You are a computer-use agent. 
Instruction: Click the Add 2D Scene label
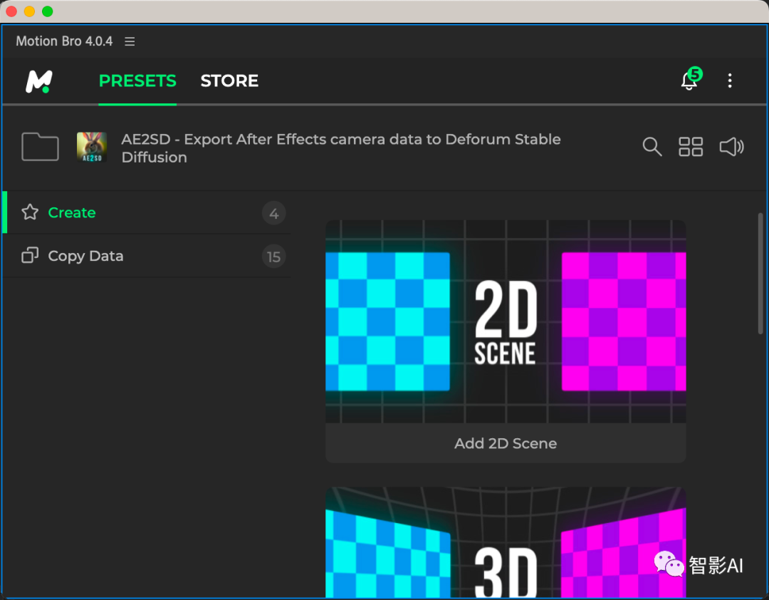[x=506, y=443]
